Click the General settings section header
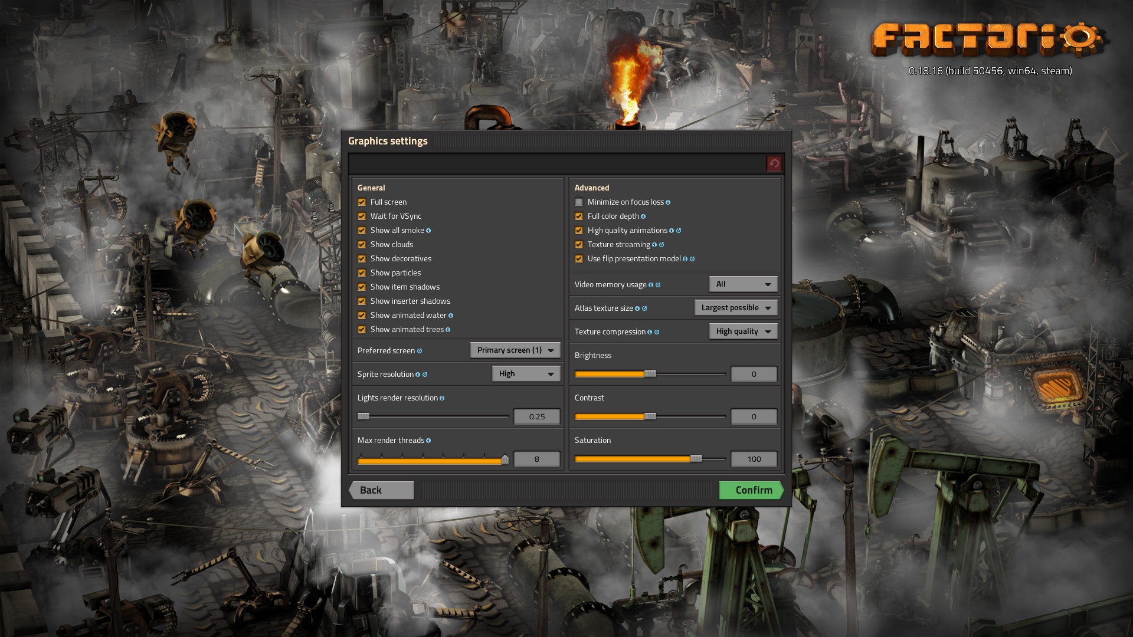This screenshot has width=1133, height=637. click(x=371, y=188)
